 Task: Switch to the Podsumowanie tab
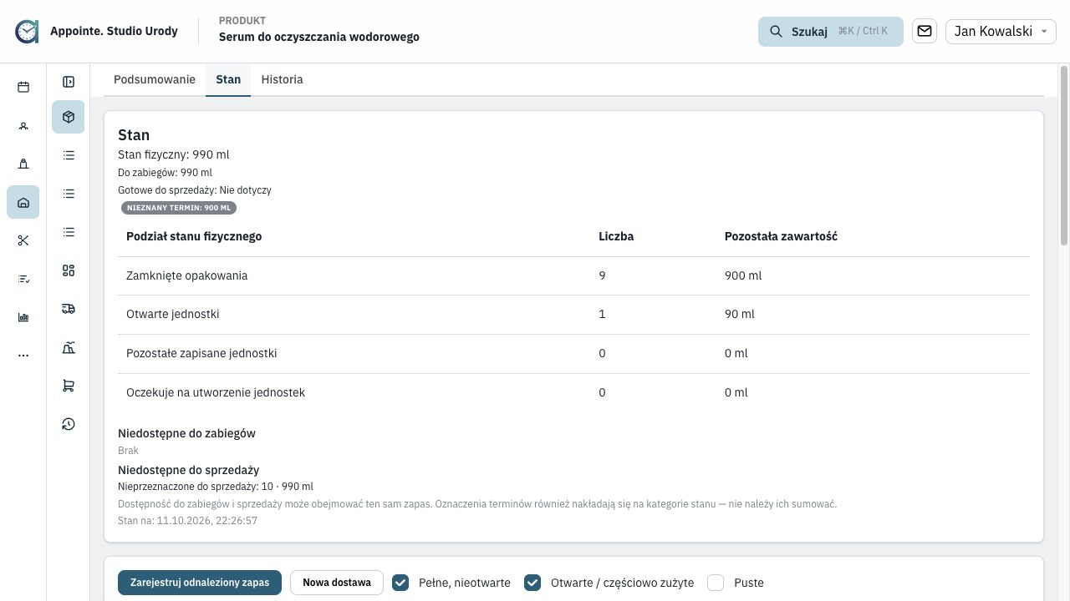click(155, 79)
